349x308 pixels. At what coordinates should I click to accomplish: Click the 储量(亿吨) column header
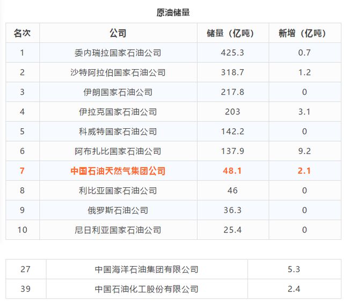coord(232,33)
